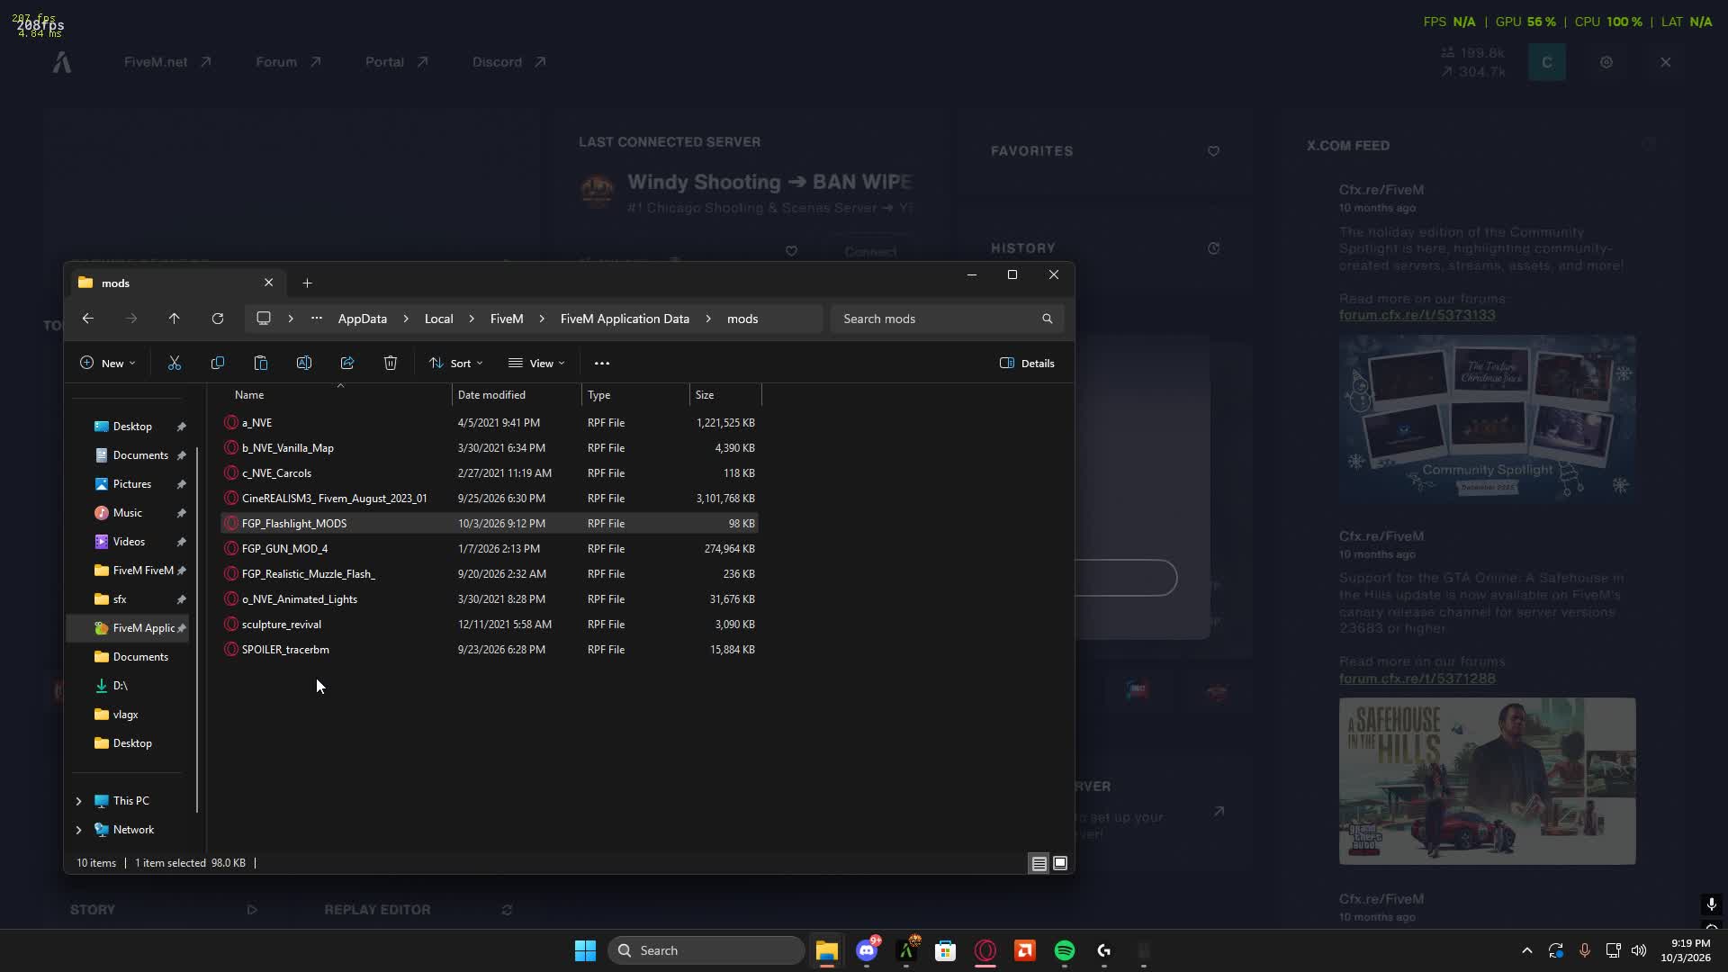This screenshot has width=1728, height=972.
Task: Select CineREALISM3_Fivem_August_2023_01 file
Action: pos(490,498)
